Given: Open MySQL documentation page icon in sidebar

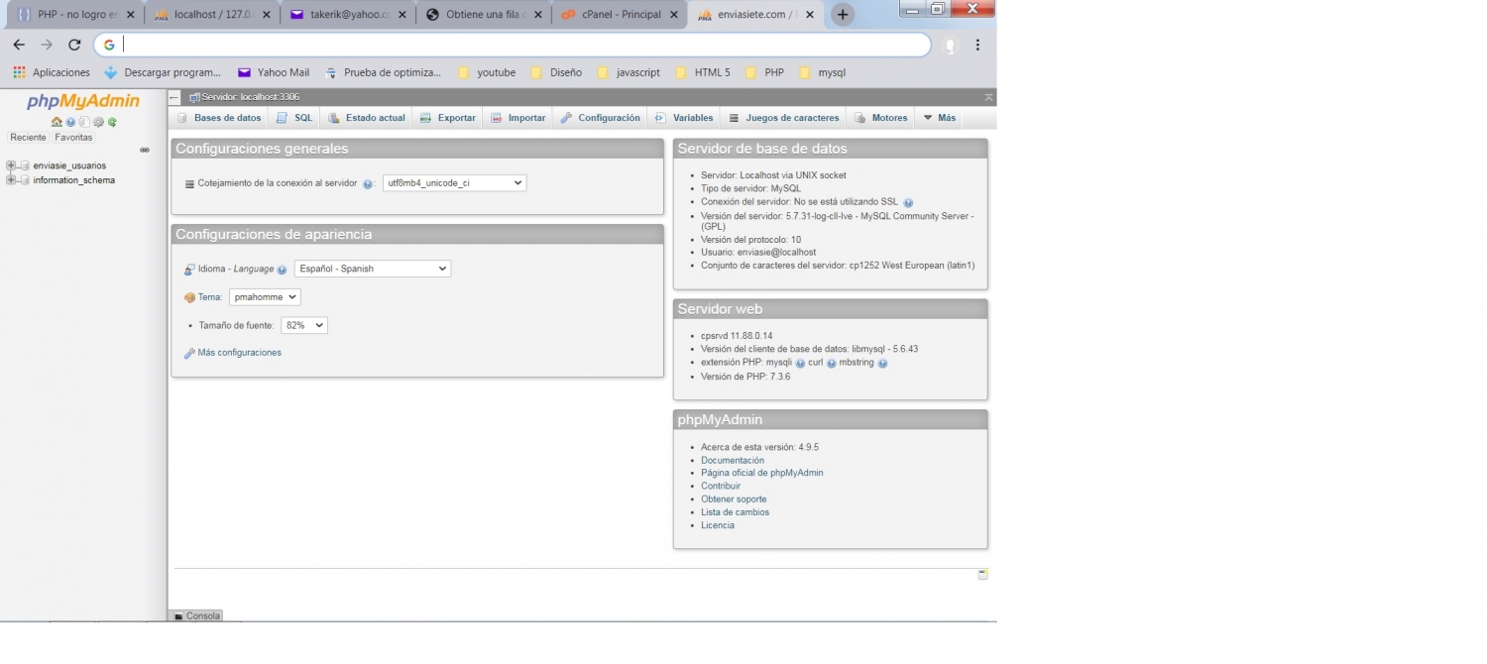Looking at the screenshot, I should [85, 122].
